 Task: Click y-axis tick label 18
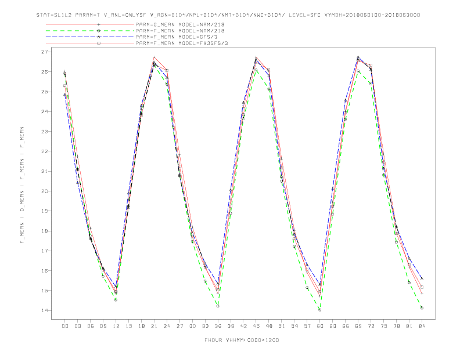pyautogui.click(x=46, y=231)
